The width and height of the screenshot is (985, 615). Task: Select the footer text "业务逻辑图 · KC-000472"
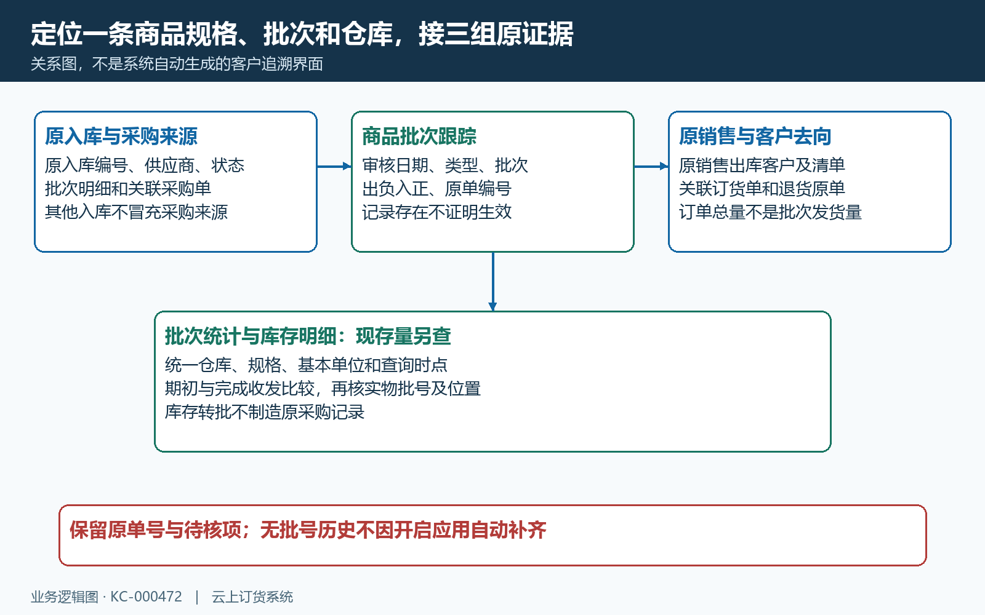click(107, 597)
